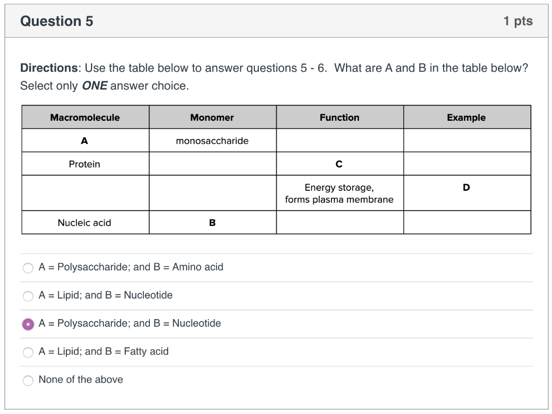This screenshot has height=414, width=552.
Task: Click the 'Protein' table cell
Action: click(x=85, y=164)
